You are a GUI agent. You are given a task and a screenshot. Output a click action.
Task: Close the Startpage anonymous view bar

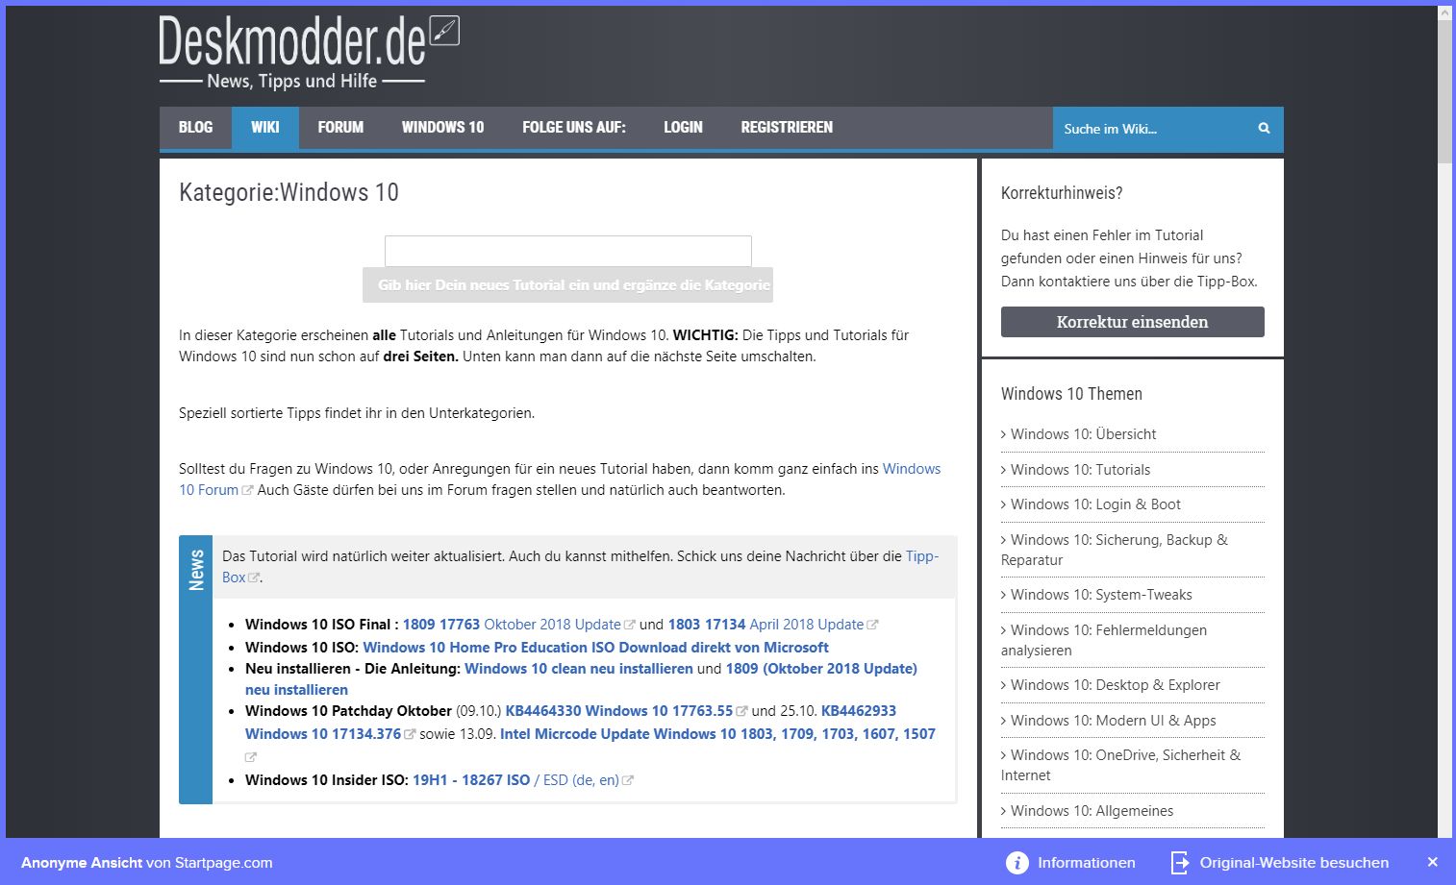click(1432, 862)
